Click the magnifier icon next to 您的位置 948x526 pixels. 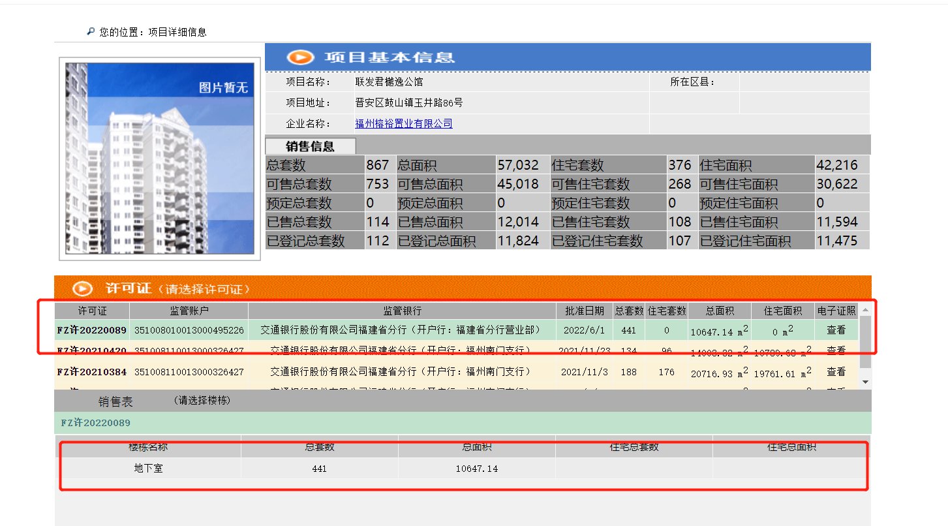[x=90, y=31]
